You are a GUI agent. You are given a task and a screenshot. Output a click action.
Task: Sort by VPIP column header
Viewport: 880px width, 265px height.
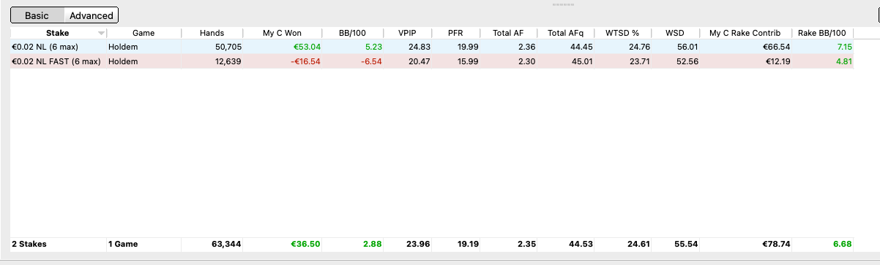click(407, 33)
